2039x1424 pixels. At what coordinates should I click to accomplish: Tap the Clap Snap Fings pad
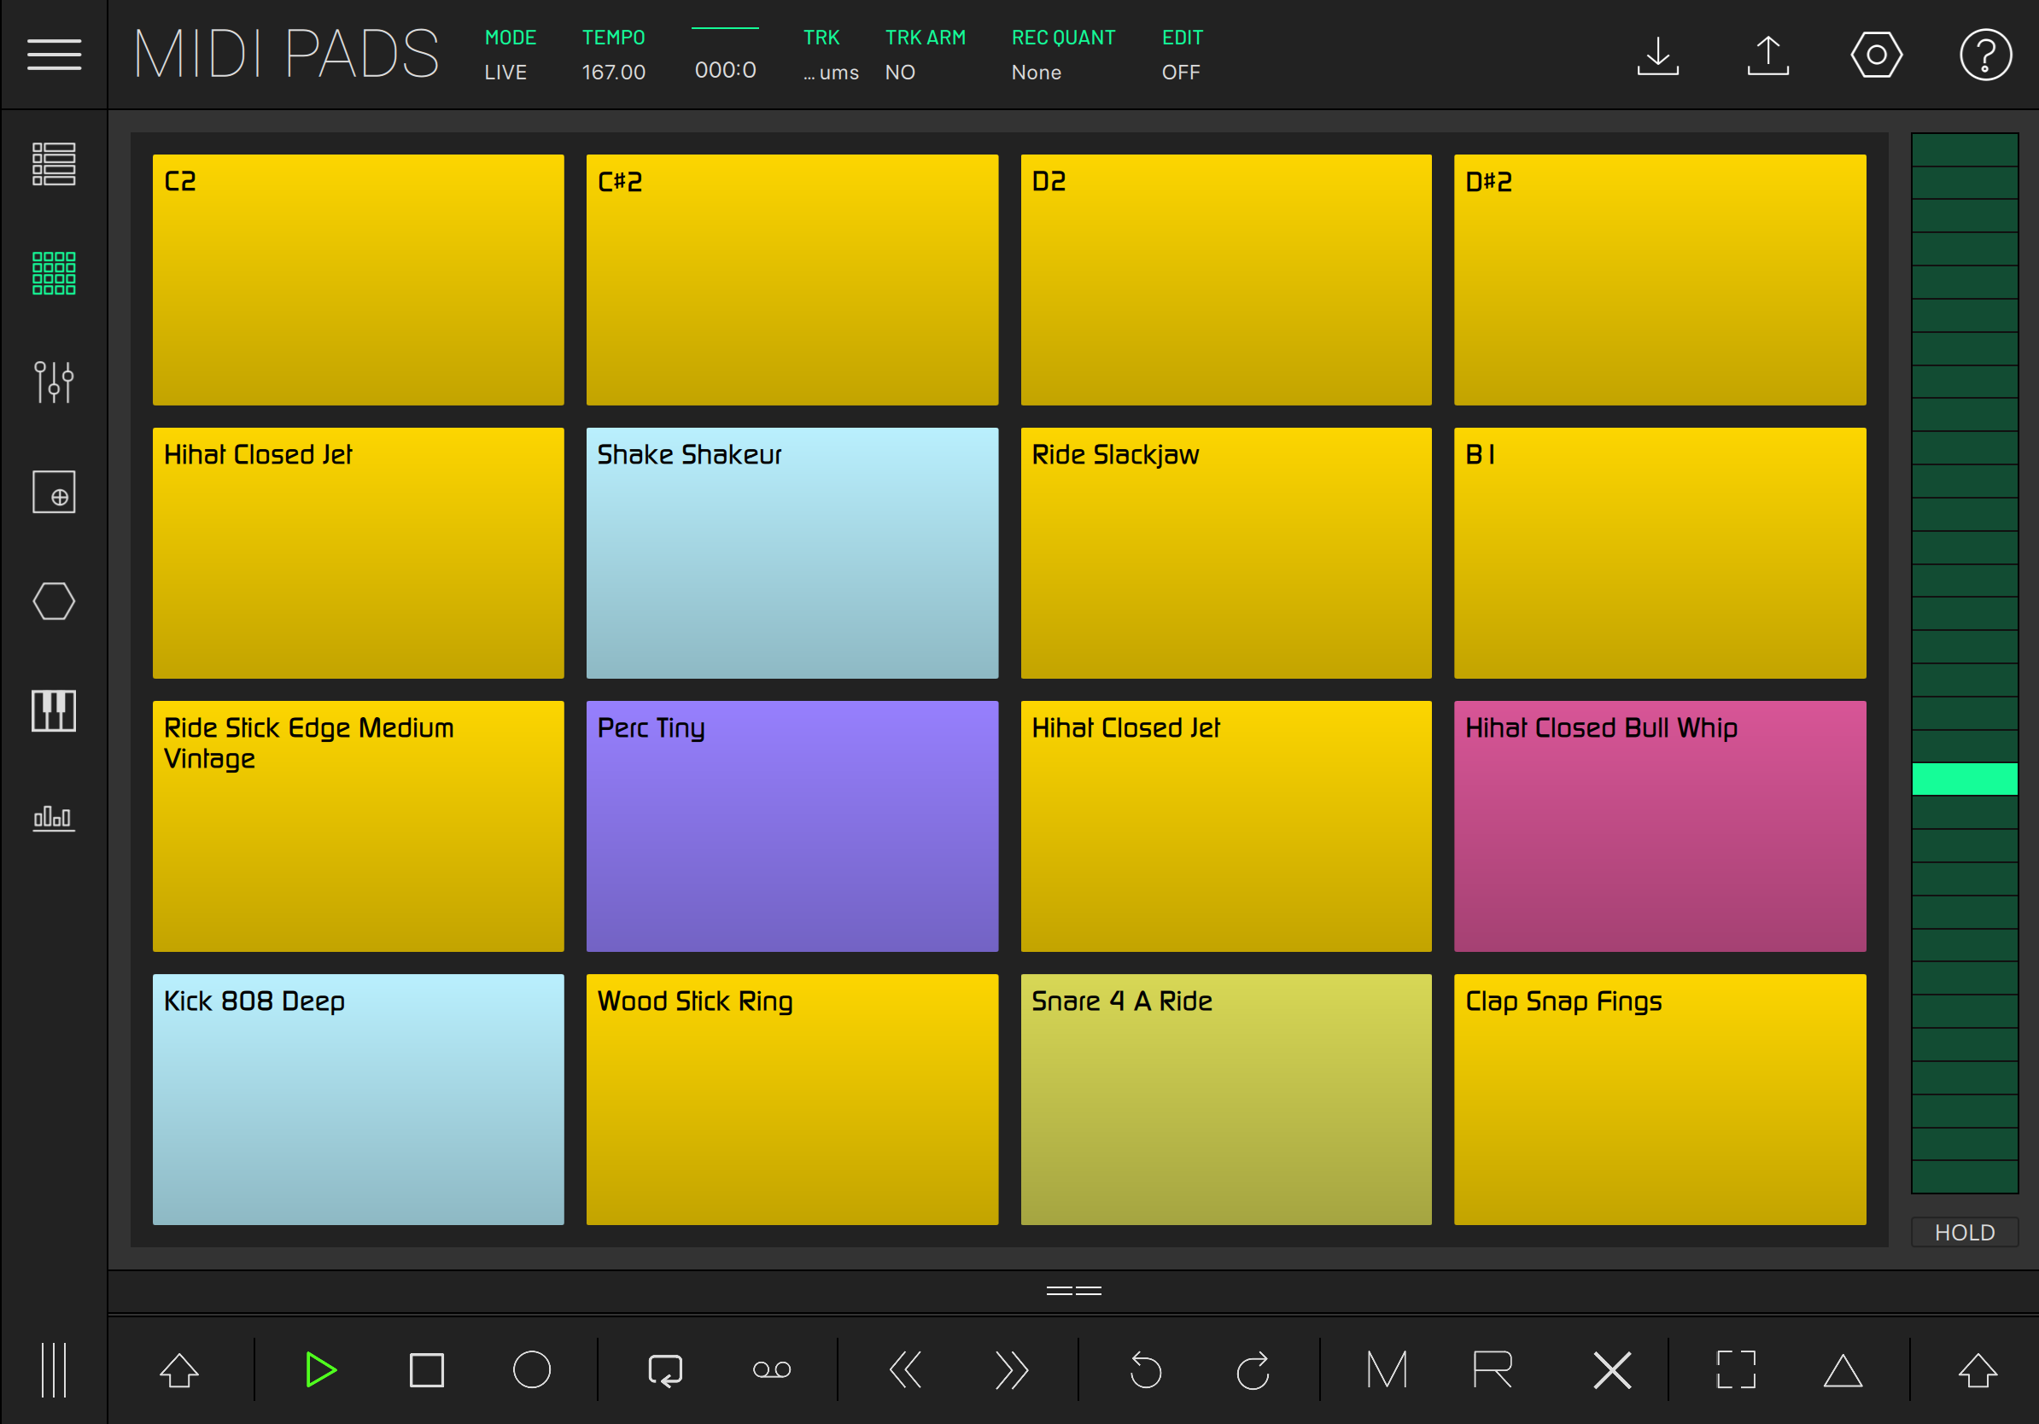tap(1660, 1100)
